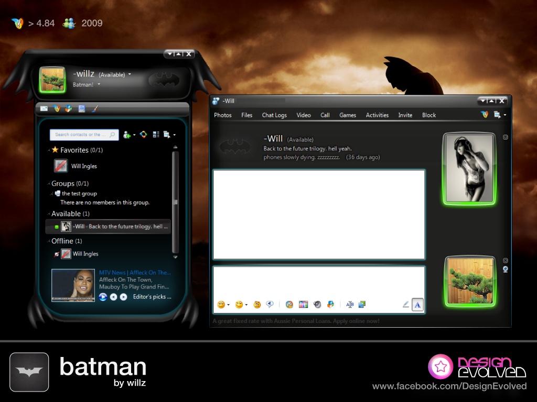Send a nudge with the shaking face icon
537x402 pixels.
257,305
